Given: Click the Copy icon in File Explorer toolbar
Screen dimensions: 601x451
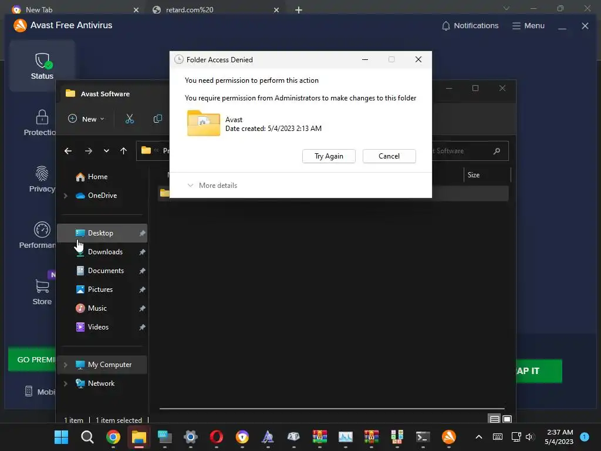Looking at the screenshot, I should pos(157,119).
